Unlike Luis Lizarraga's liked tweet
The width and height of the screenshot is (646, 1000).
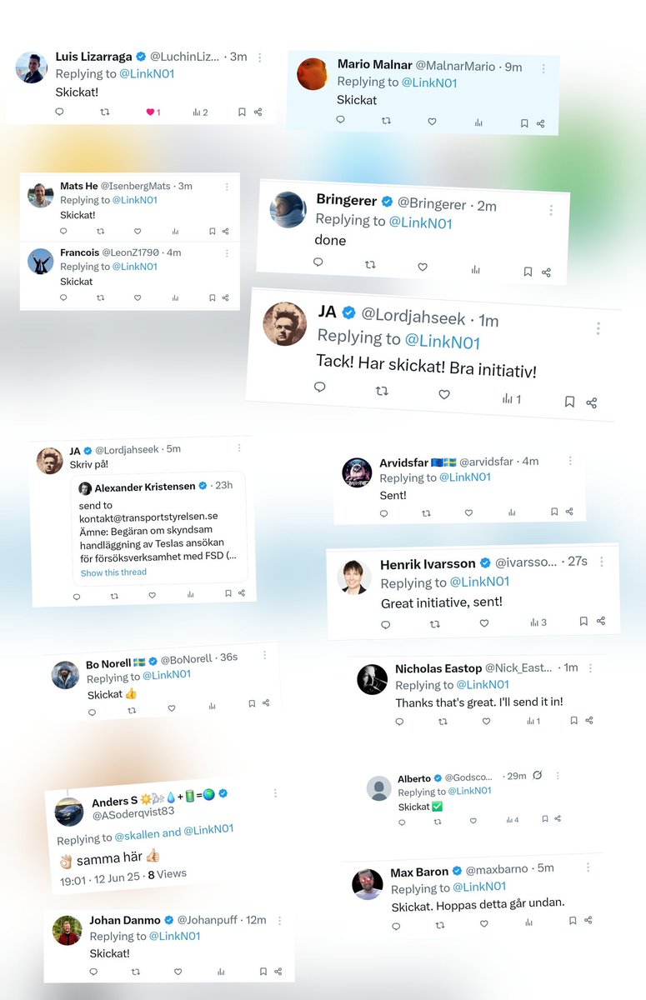[x=153, y=112]
